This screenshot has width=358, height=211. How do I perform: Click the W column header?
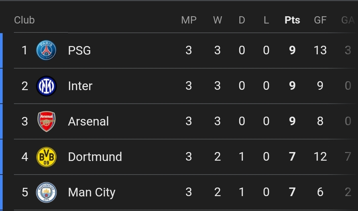pos(217,20)
